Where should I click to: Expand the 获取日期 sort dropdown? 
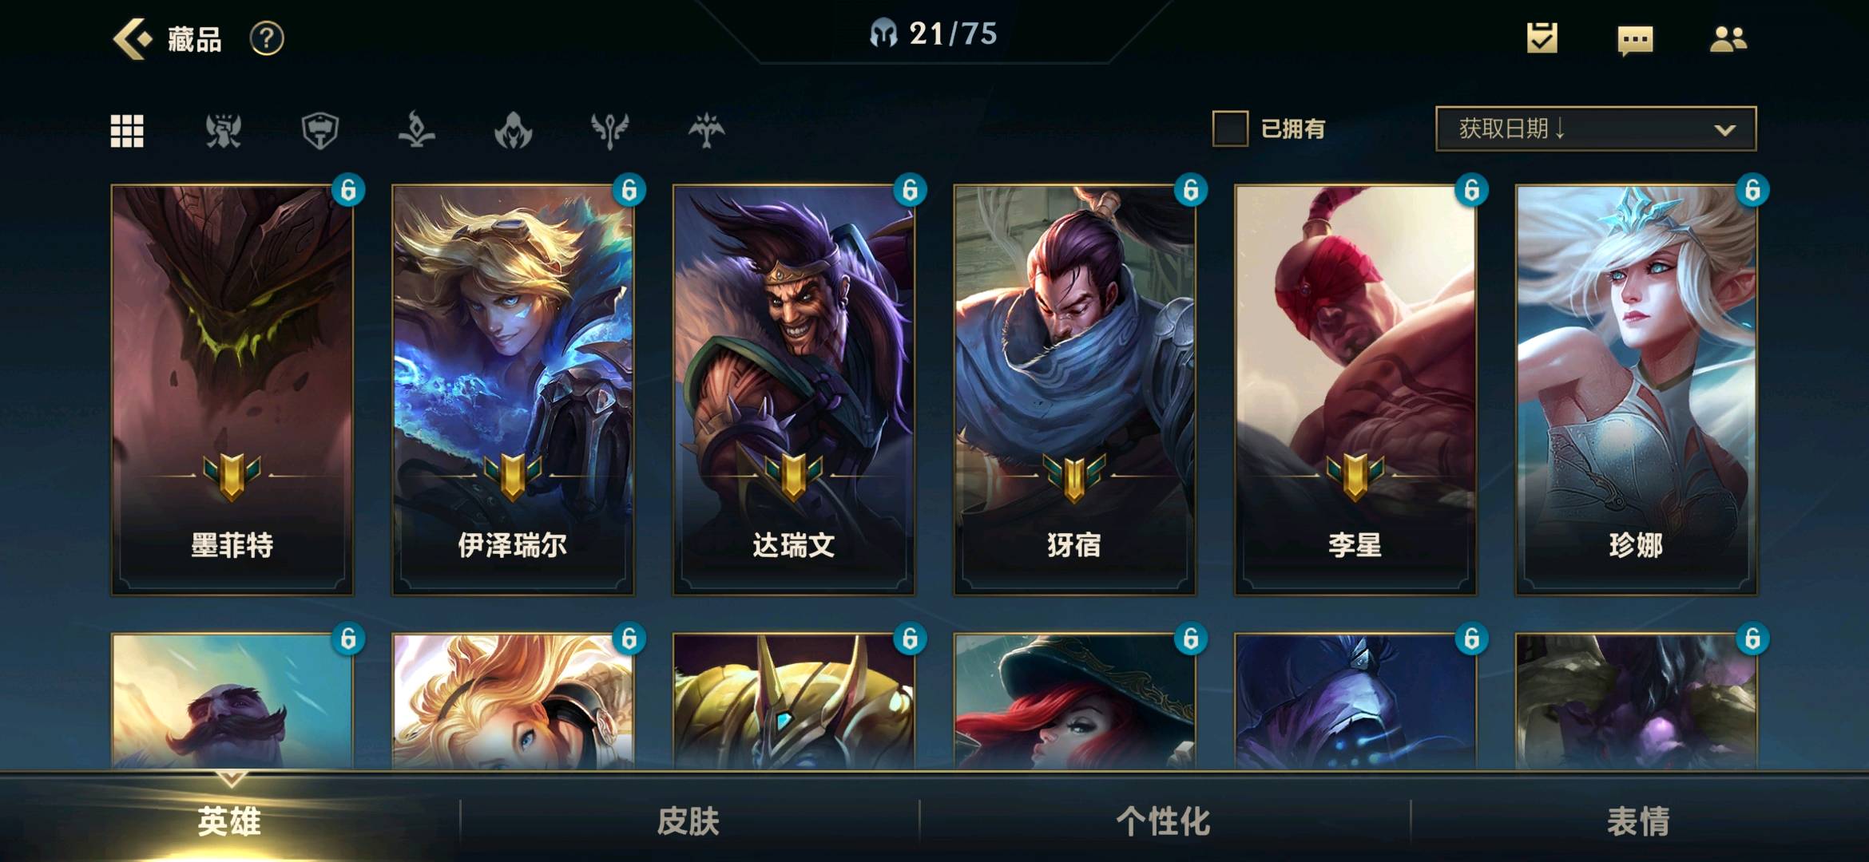1596,129
